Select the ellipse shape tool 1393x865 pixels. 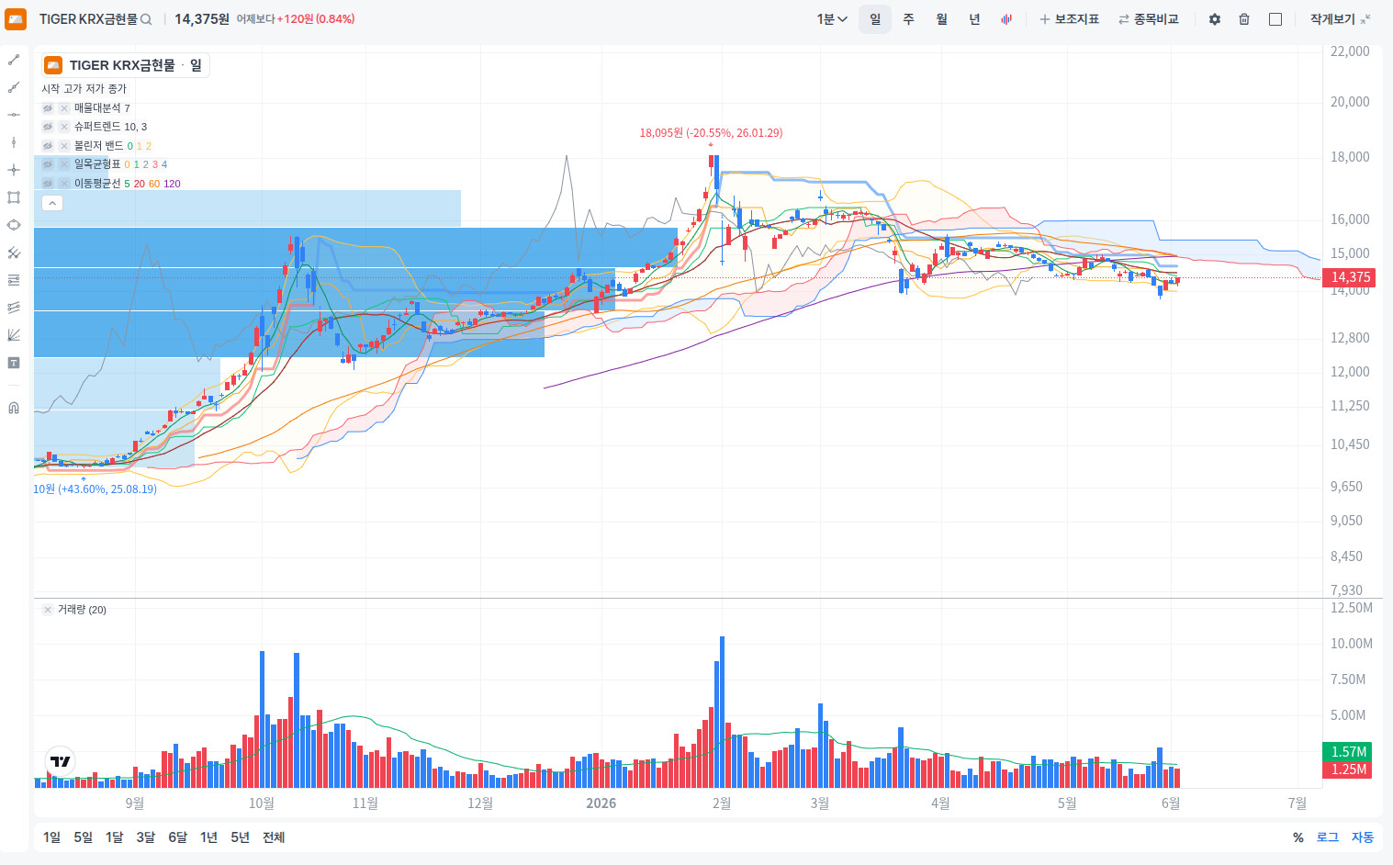pos(14,225)
